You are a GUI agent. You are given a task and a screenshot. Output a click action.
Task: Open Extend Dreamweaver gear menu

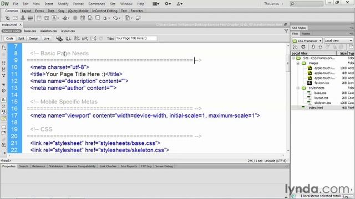168,4
